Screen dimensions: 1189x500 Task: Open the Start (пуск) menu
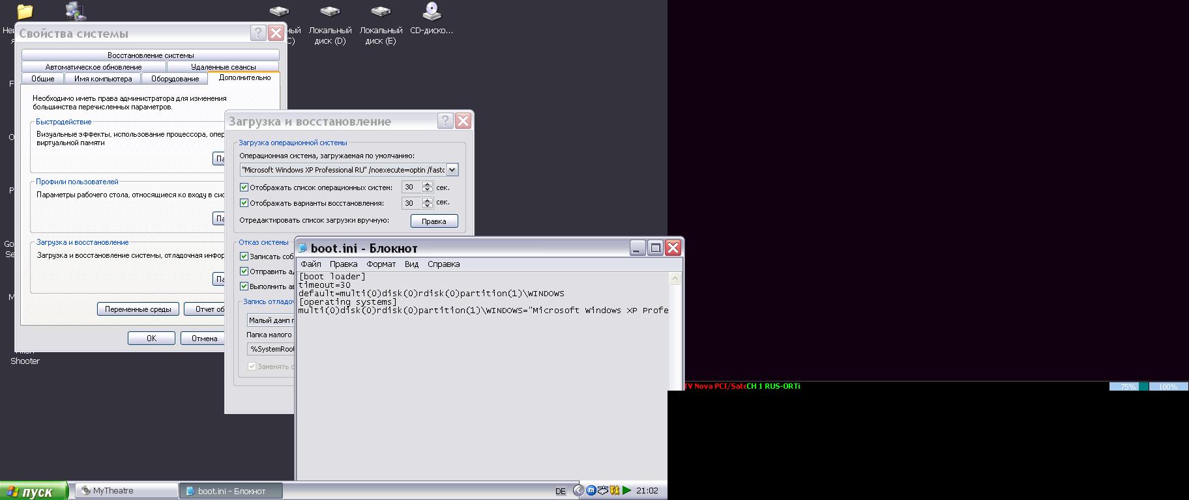click(x=34, y=492)
